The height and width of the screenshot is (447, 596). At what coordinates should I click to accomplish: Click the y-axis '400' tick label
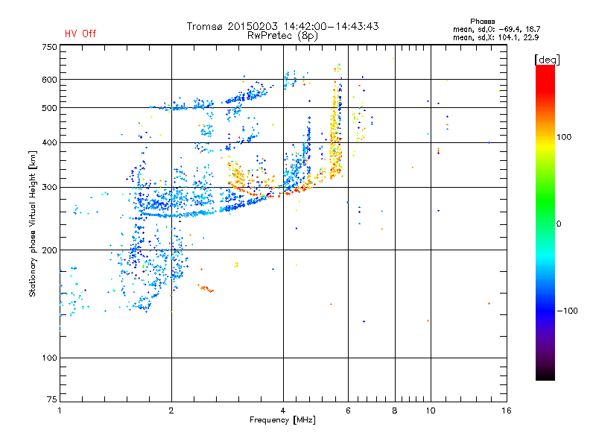[49, 142]
